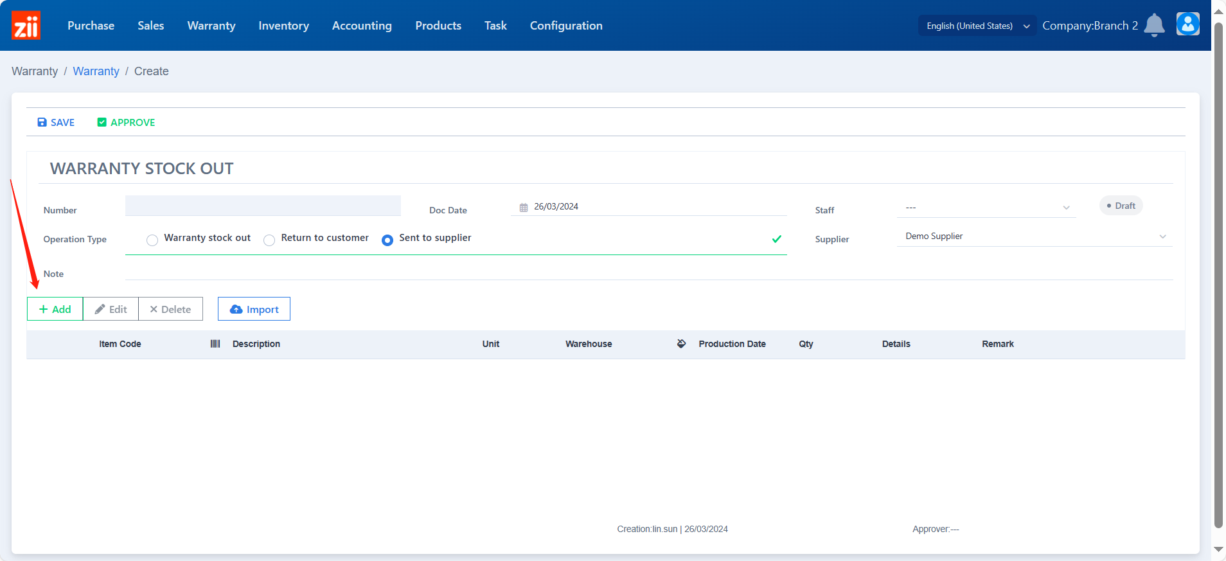Click the Unit column header
The width and height of the screenshot is (1226, 561).
tap(491, 344)
